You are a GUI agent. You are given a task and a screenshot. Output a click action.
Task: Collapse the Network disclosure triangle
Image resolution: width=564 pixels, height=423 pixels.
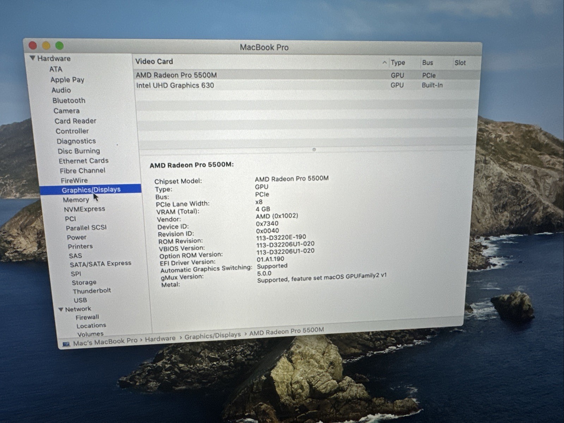[x=61, y=309]
